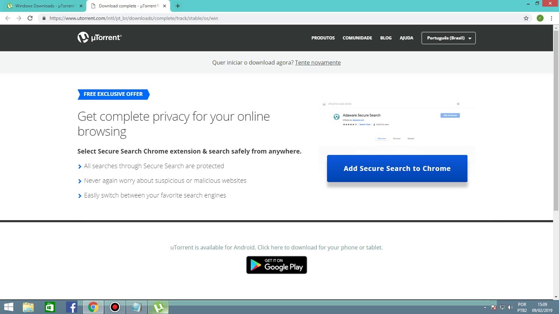Click the µTorrent logo in header

coord(100,38)
